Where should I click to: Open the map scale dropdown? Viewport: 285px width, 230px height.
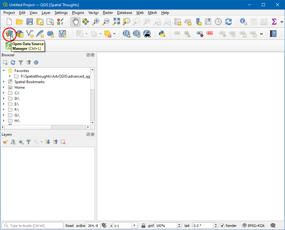(134, 226)
